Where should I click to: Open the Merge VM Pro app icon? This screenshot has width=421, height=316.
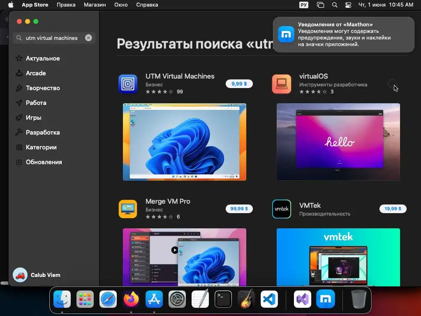(x=128, y=209)
